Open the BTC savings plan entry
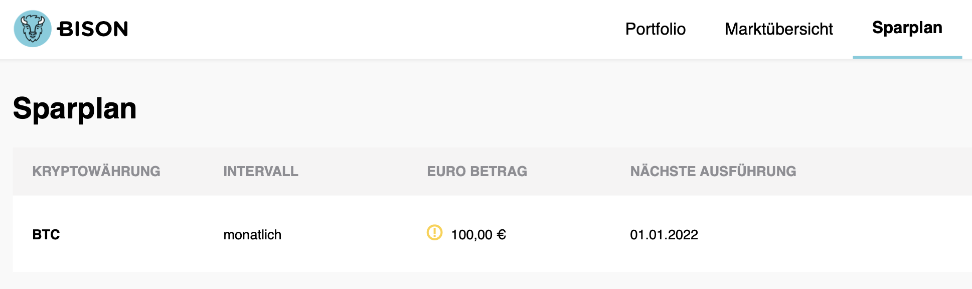The image size is (972, 289). coord(46,235)
